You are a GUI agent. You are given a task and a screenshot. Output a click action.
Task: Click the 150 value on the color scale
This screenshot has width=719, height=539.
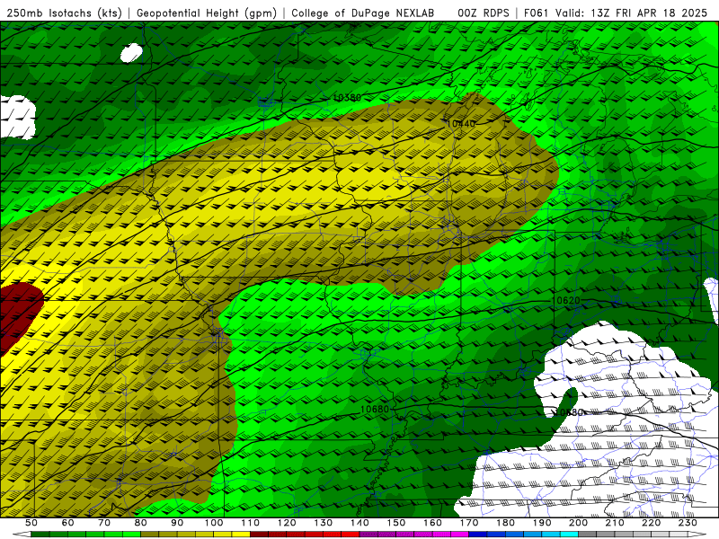tap(395, 523)
